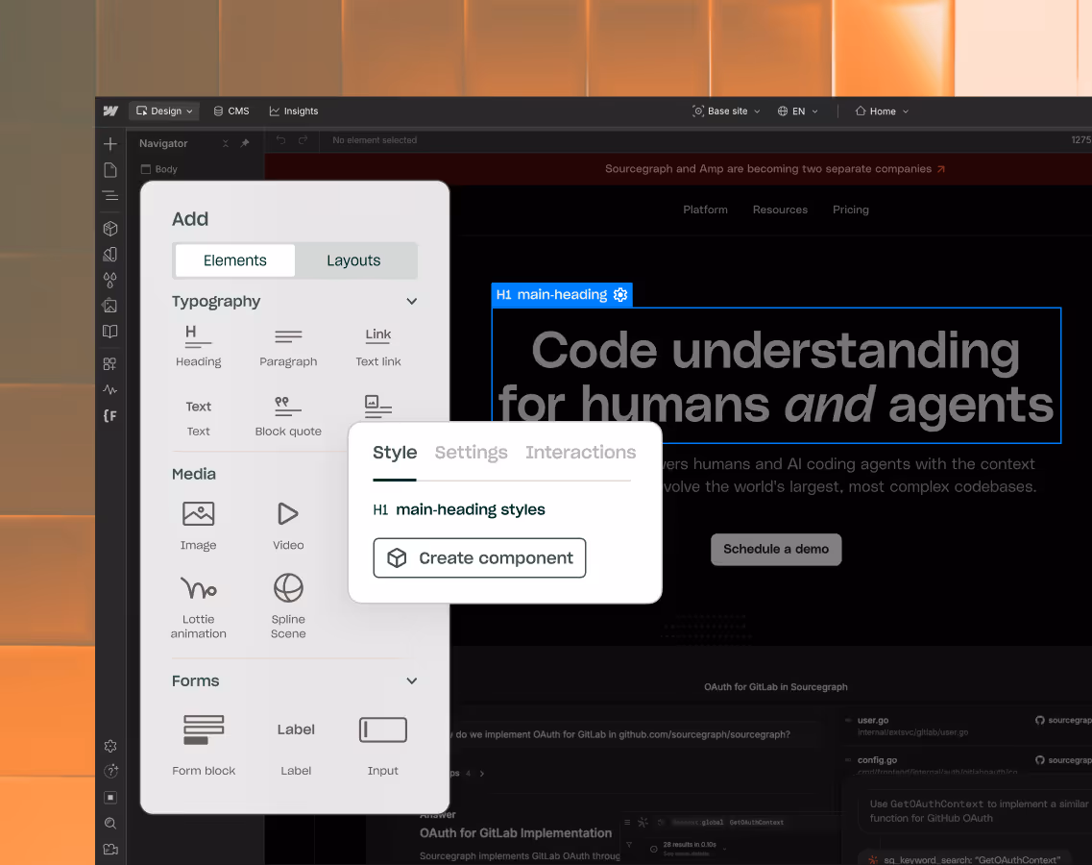Add a Lottie animation element
This screenshot has width=1092, height=865.
click(199, 605)
